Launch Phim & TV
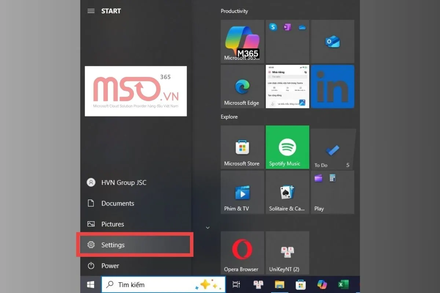Viewport: 440px width, 293px height. [x=242, y=192]
